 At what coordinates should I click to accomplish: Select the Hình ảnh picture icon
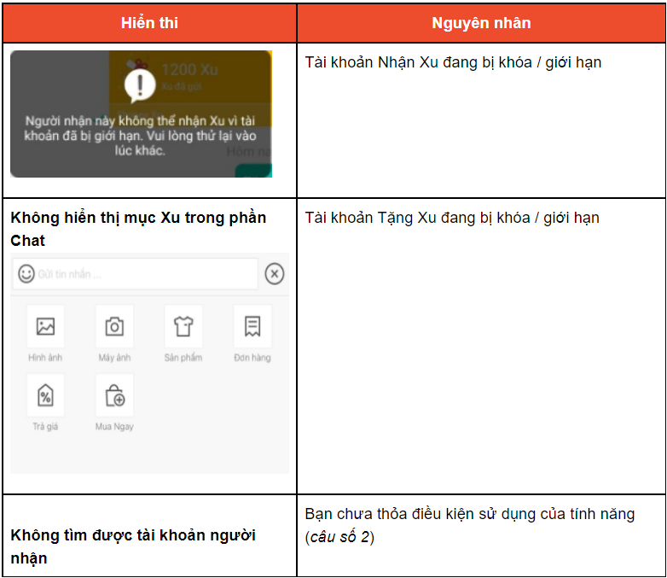pyautogui.click(x=45, y=326)
